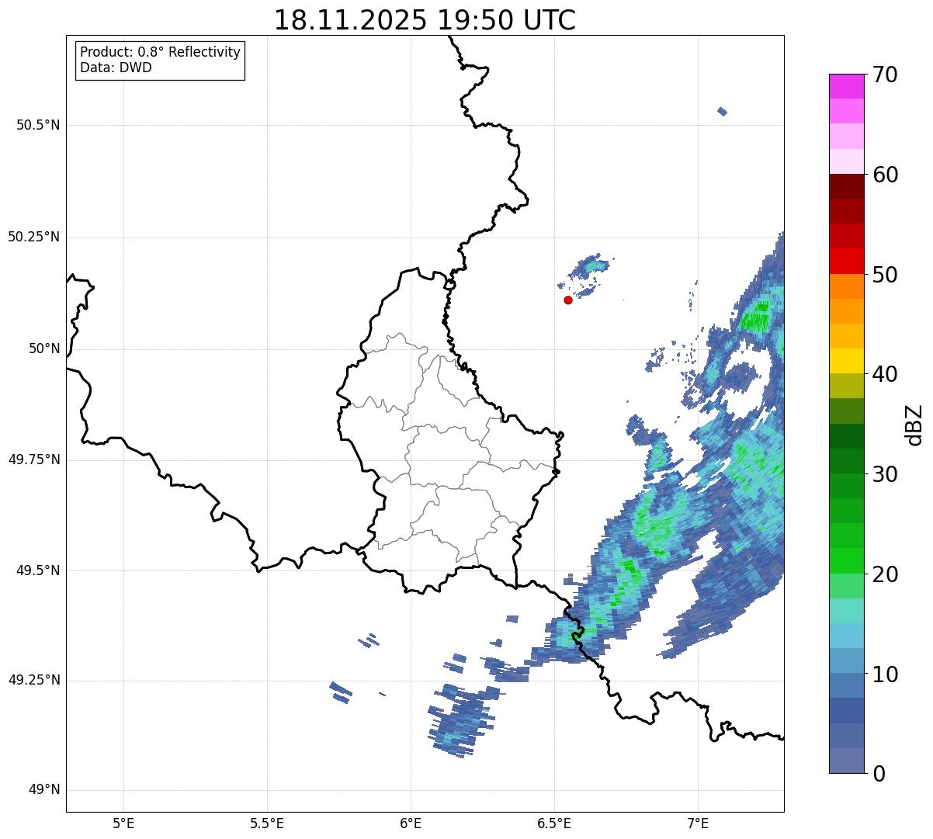This screenshot has height=839, width=933.
Task: Click the 5.5°E longitude label
Action: pos(267,823)
